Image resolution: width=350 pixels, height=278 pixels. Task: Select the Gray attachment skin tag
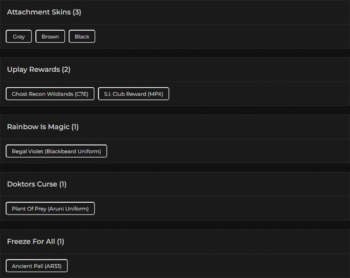coord(19,36)
